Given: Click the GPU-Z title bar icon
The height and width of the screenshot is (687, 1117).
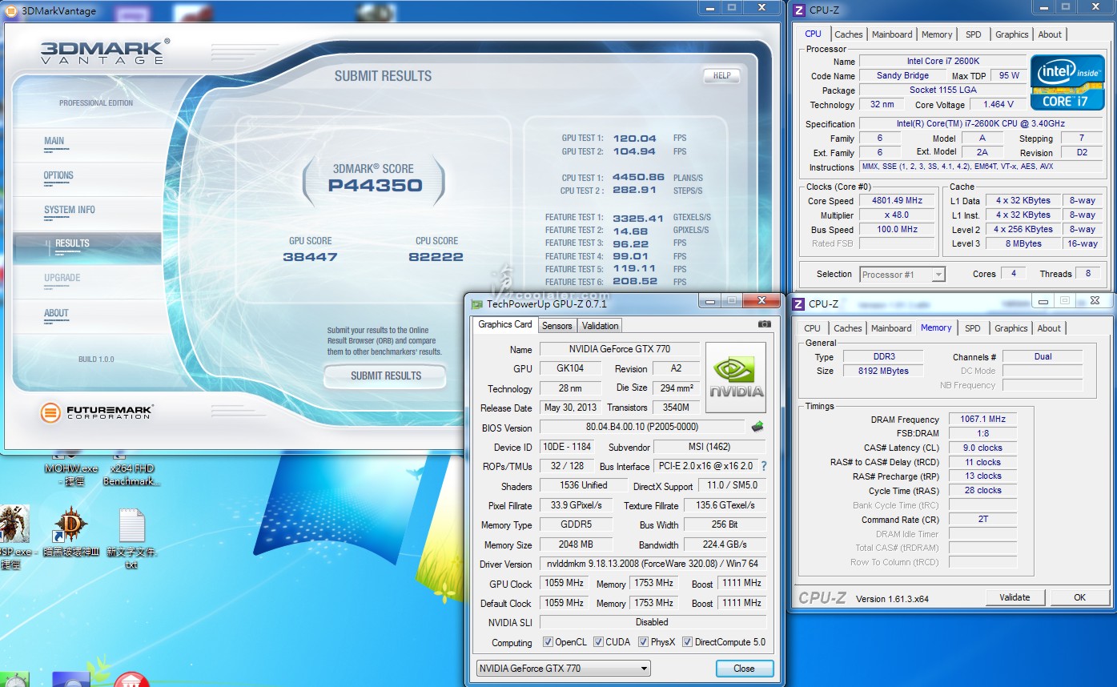Looking at the screenshot, I should (477, 304).
